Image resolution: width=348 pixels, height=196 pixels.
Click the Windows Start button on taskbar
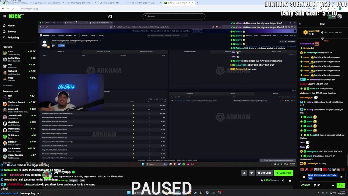point(129,193)
